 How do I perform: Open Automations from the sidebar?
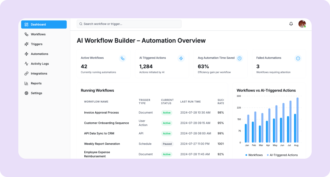tap(39, 54)
